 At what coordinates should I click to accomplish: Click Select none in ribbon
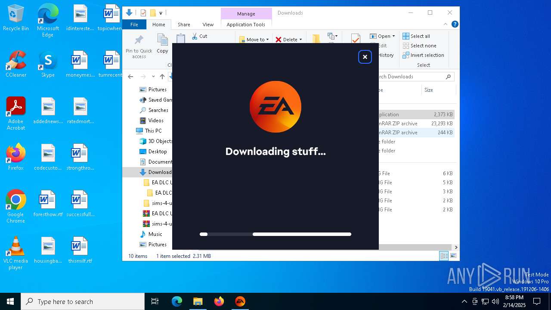419,46
